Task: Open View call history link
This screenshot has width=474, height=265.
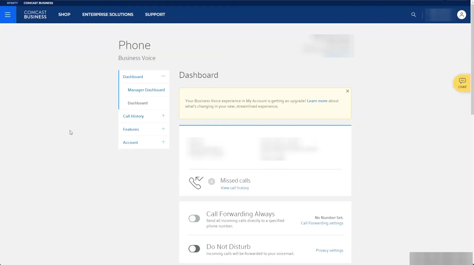Action: [x=235, y=188]
